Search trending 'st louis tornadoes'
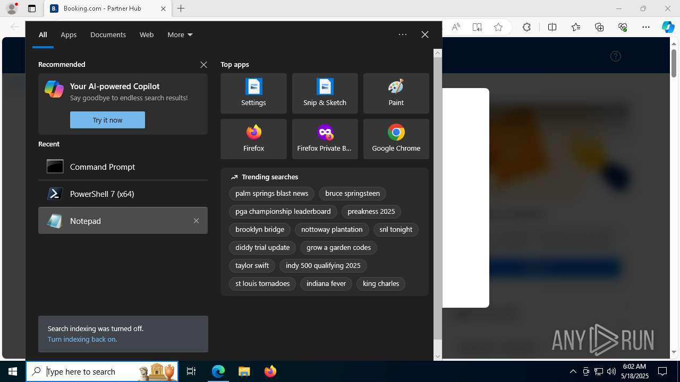The image size is (680, 382). click(x=262, y=284)
